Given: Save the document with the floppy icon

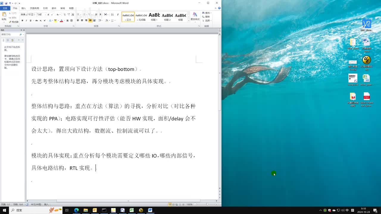Looking at the screenshot, I should point(6,3).
